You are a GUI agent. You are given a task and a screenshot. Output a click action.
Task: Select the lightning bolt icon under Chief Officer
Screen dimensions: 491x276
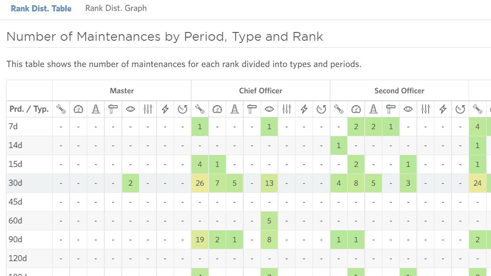tap(304, 109)
